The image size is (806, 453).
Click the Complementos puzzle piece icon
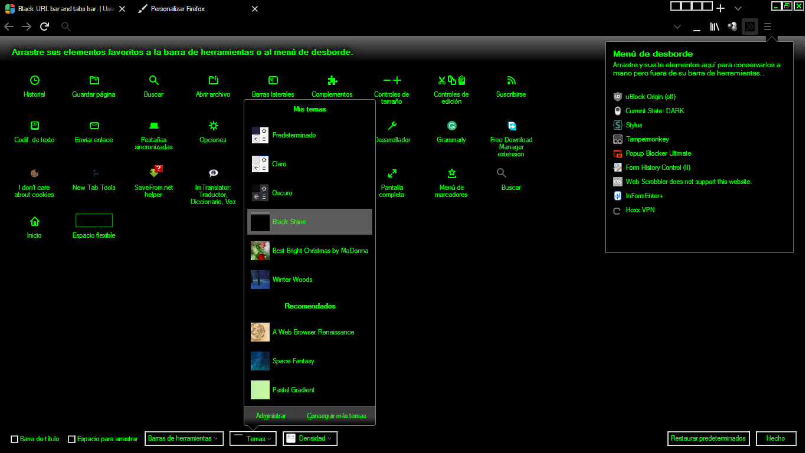click(332, 80)
